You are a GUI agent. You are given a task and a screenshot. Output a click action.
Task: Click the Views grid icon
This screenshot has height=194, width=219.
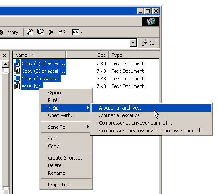[76, 32]
